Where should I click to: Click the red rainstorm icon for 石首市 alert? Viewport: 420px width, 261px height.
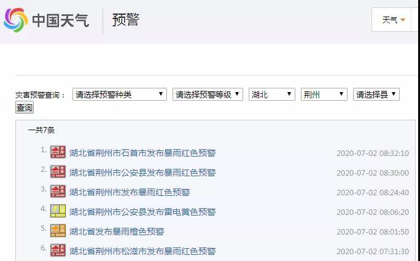click(58, 152)
